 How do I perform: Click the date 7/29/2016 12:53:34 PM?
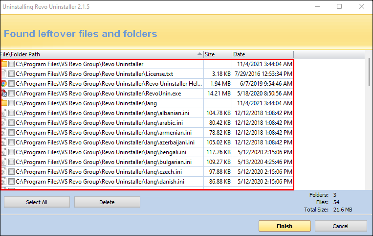[263, 74]
